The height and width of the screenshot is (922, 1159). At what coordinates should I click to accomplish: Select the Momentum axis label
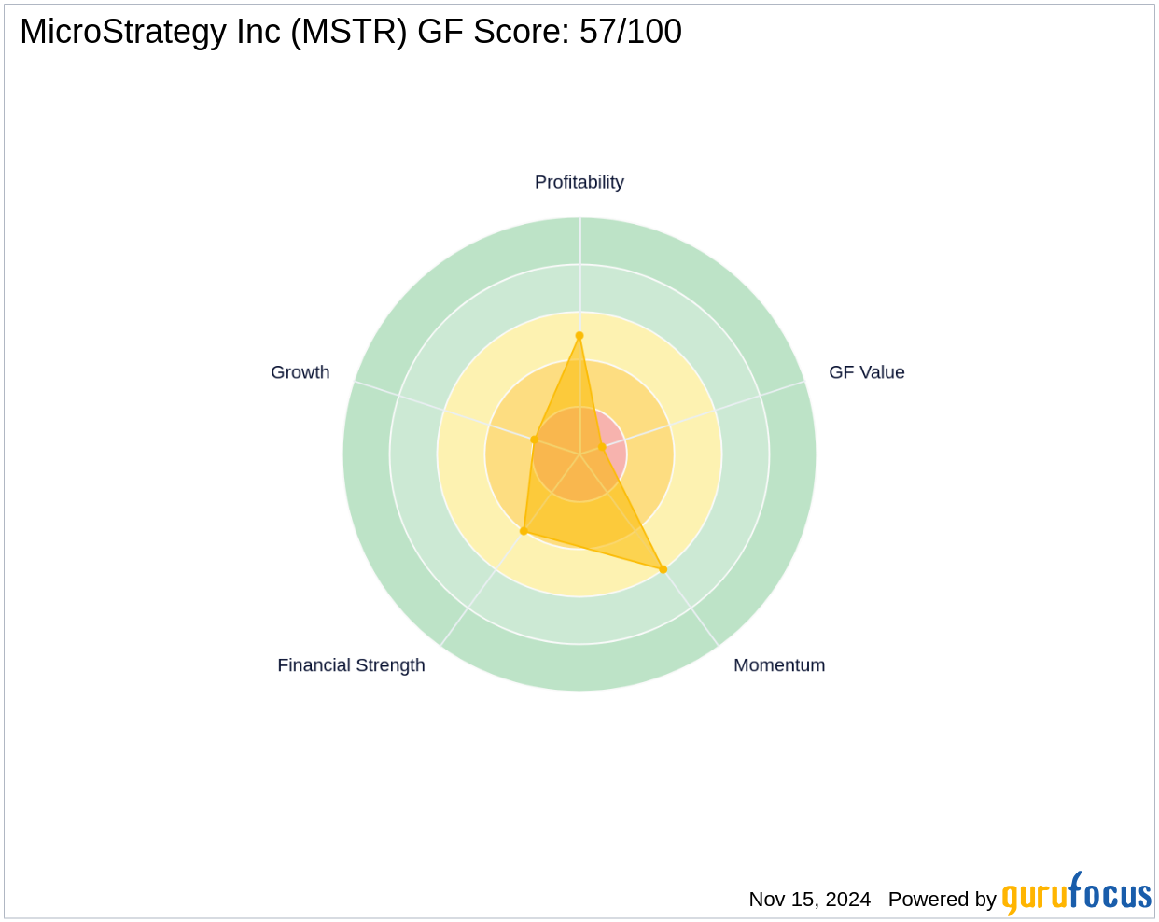coord(778,665)
